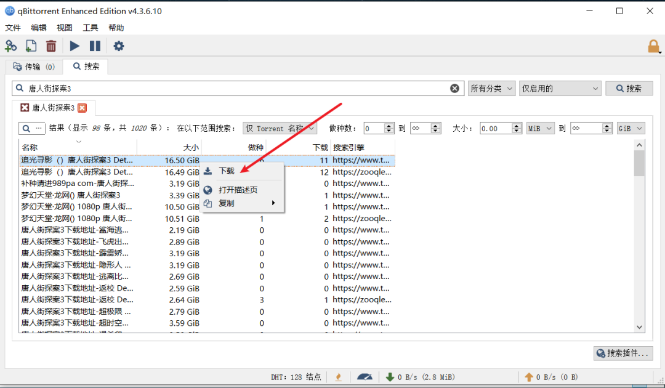Click the download speed status 0 B/s (2.8 MiB)
This screenshot has width=665, height=388.
pyautogui.click(x=421, y=377)
